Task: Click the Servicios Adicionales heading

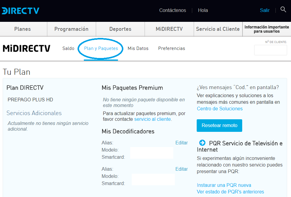Action: pyautogui.click(x=34, y=113)
